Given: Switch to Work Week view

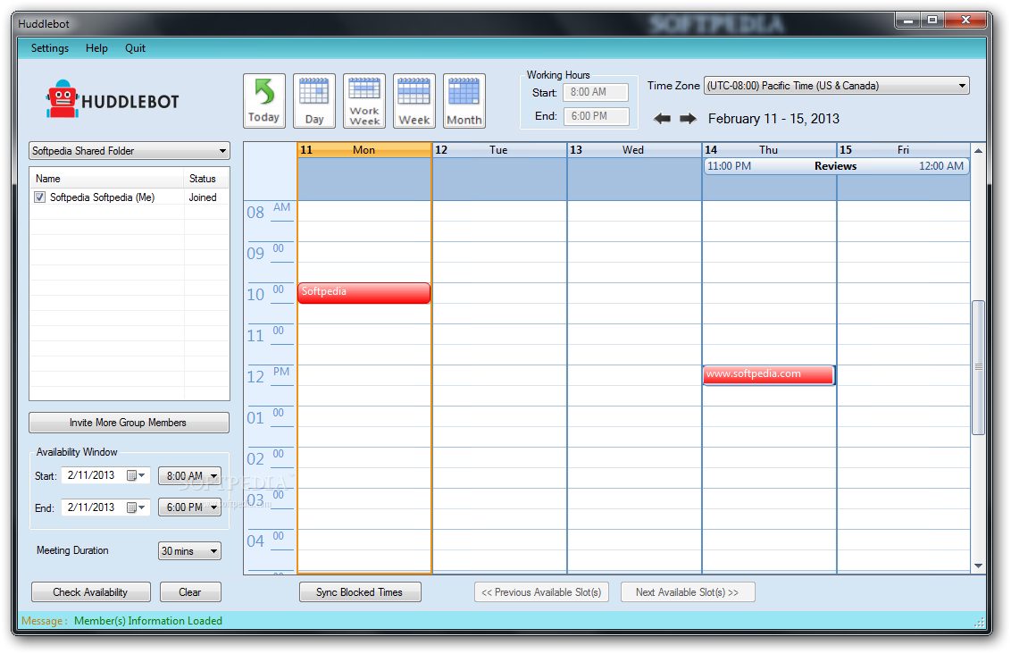Looking at the screenshot, I should [x=364, y=101].
